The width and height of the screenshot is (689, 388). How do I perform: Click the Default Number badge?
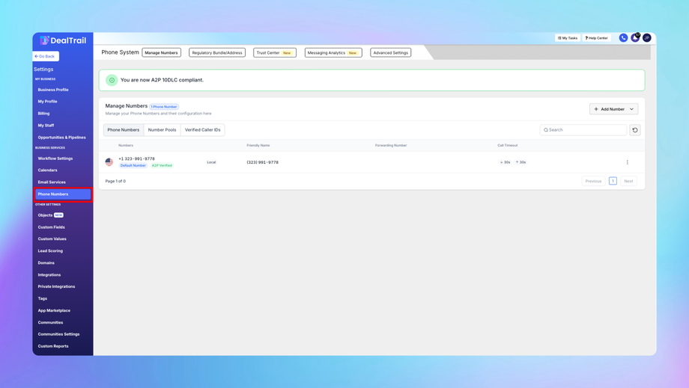pos(133,166)
